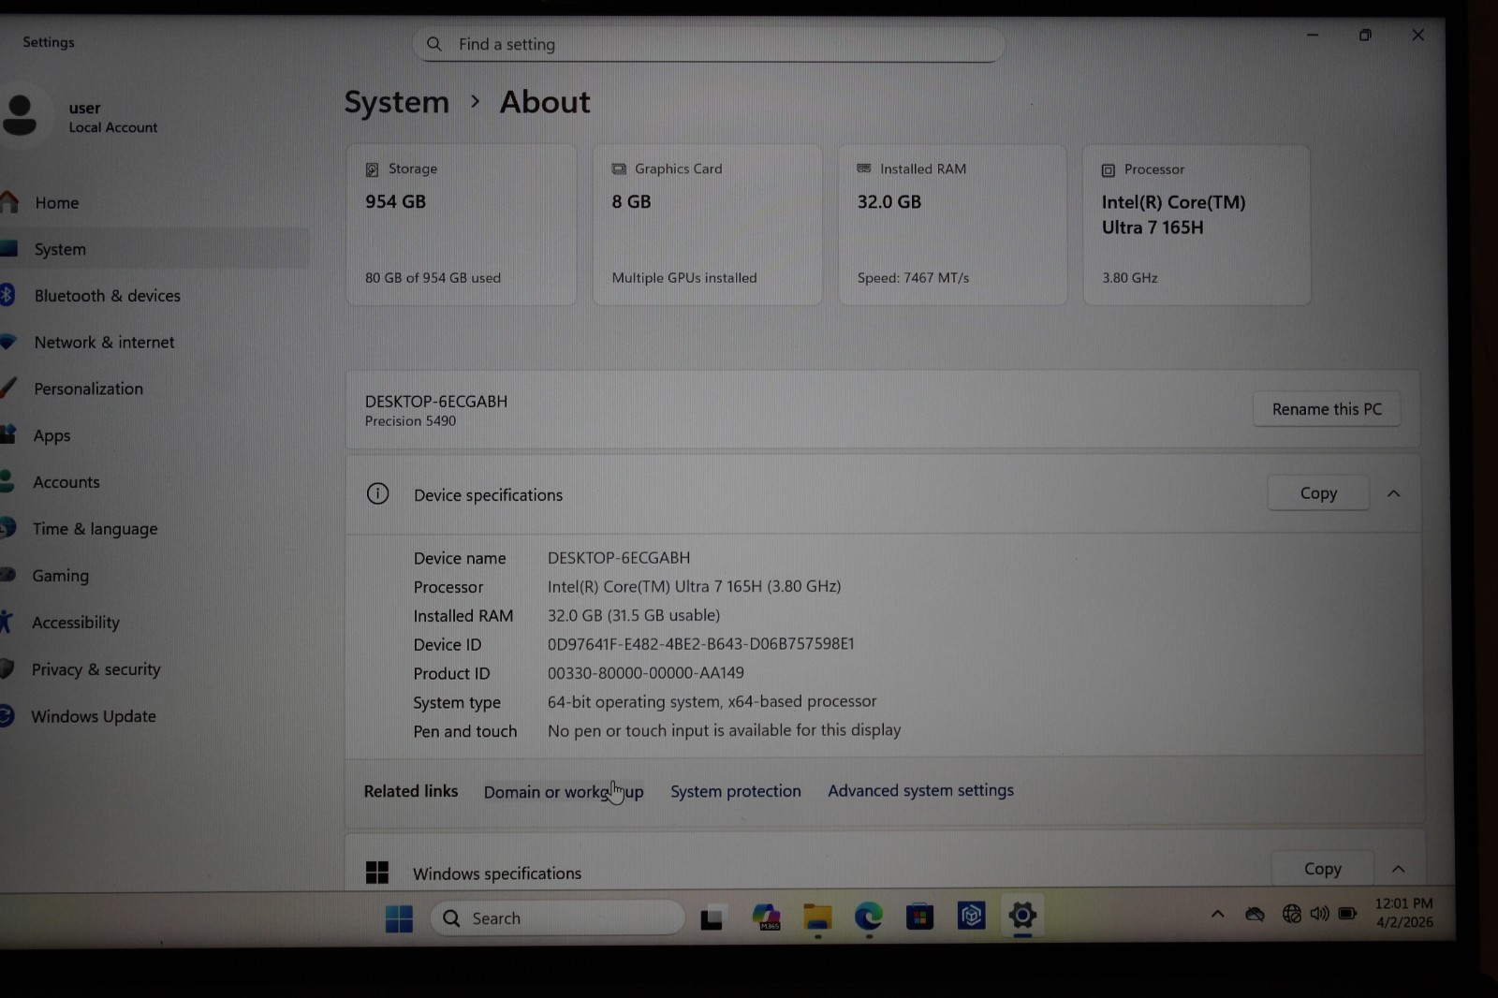This screenshot has height=998, width=1498.
Task: Click the device name header DESKTOP-6ECGABH
Action: tap(436, 401)
